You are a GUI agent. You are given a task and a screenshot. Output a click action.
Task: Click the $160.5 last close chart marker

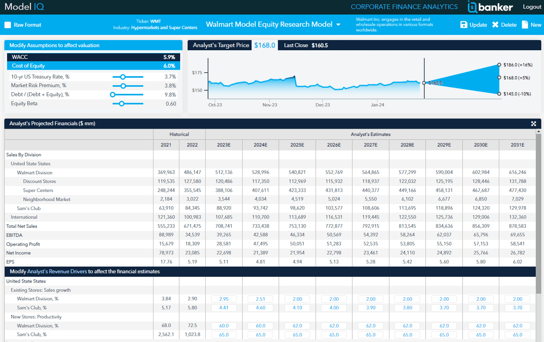424,83
